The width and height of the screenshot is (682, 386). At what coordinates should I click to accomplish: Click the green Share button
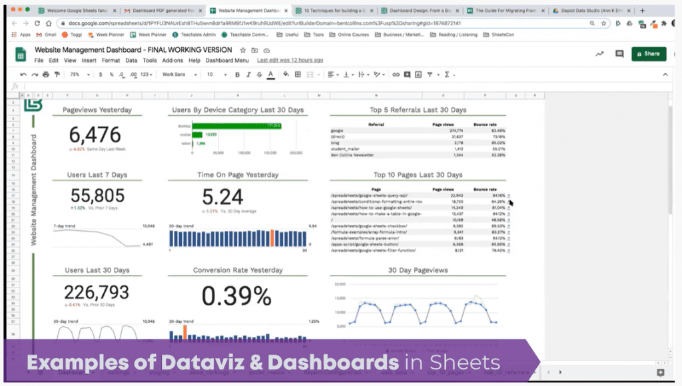pyautogui.click(x=648, y=54)
